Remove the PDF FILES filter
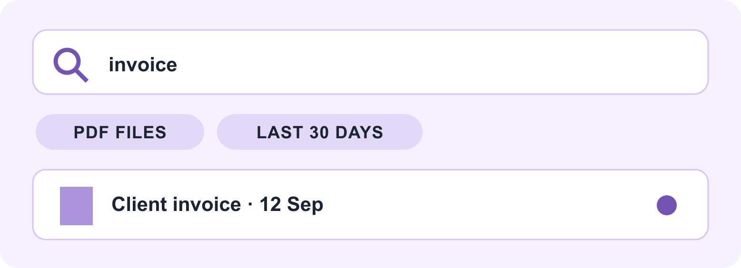The width and height of the screenshot is (741, 268). (x=120, y=132)
